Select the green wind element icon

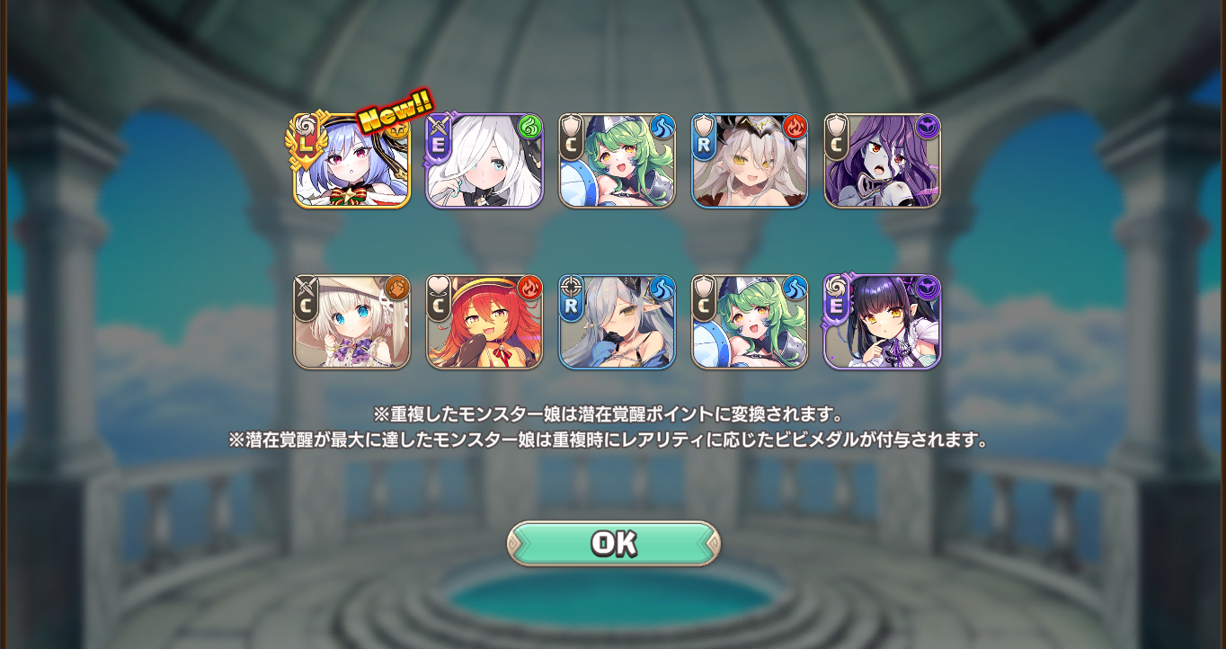(529, 126)
